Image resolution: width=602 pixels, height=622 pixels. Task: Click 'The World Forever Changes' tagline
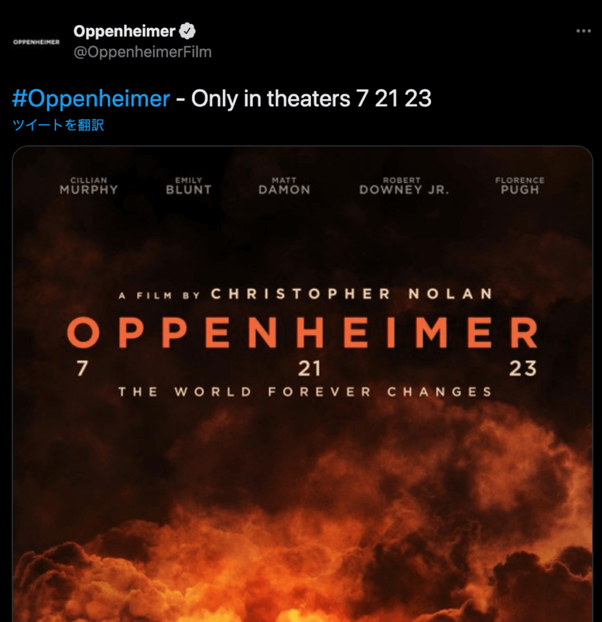point(305,392)
